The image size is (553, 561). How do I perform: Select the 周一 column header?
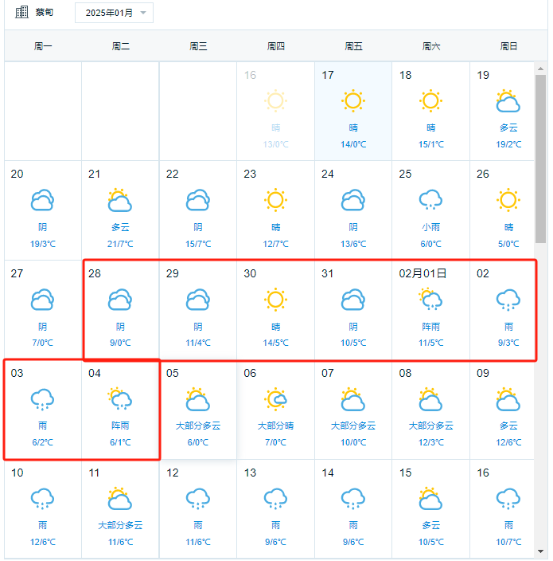pos(43,46)
